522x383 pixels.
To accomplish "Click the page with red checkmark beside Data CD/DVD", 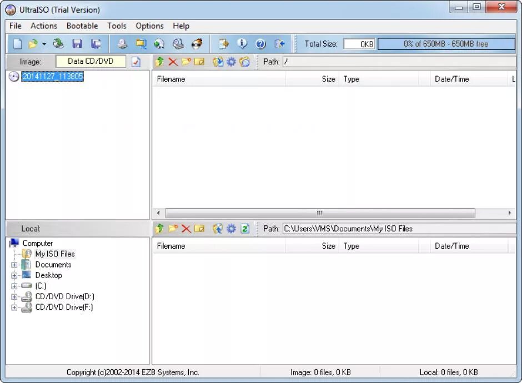I will [x=136, y=62].
